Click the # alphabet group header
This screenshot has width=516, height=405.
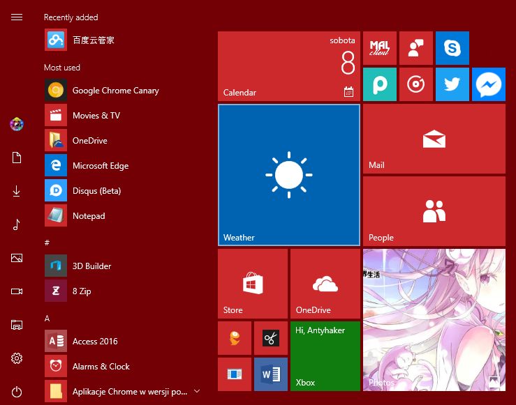tap(47, 243)
